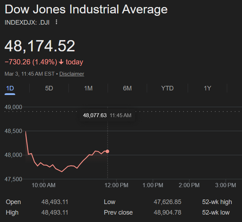242x222 pixels.
Task: Click the 48,174.52 current price
Action: click(x=40, y=47)
